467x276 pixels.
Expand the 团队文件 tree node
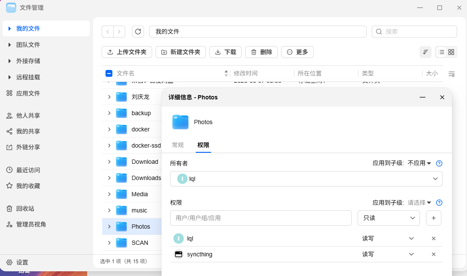point(9,45)
